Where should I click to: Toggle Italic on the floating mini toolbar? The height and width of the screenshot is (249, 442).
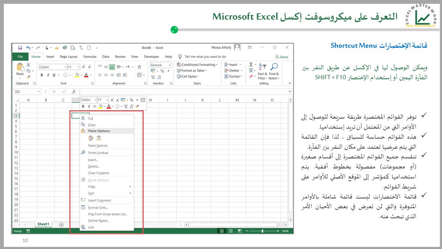[89, 107]
